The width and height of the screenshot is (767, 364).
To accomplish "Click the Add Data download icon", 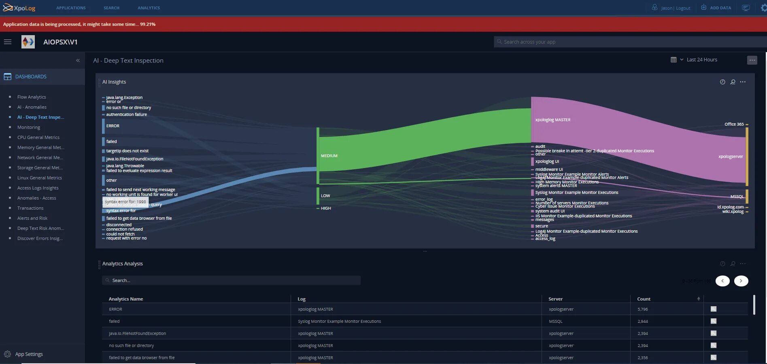I will pyautogui.click(x=704, y=7).
